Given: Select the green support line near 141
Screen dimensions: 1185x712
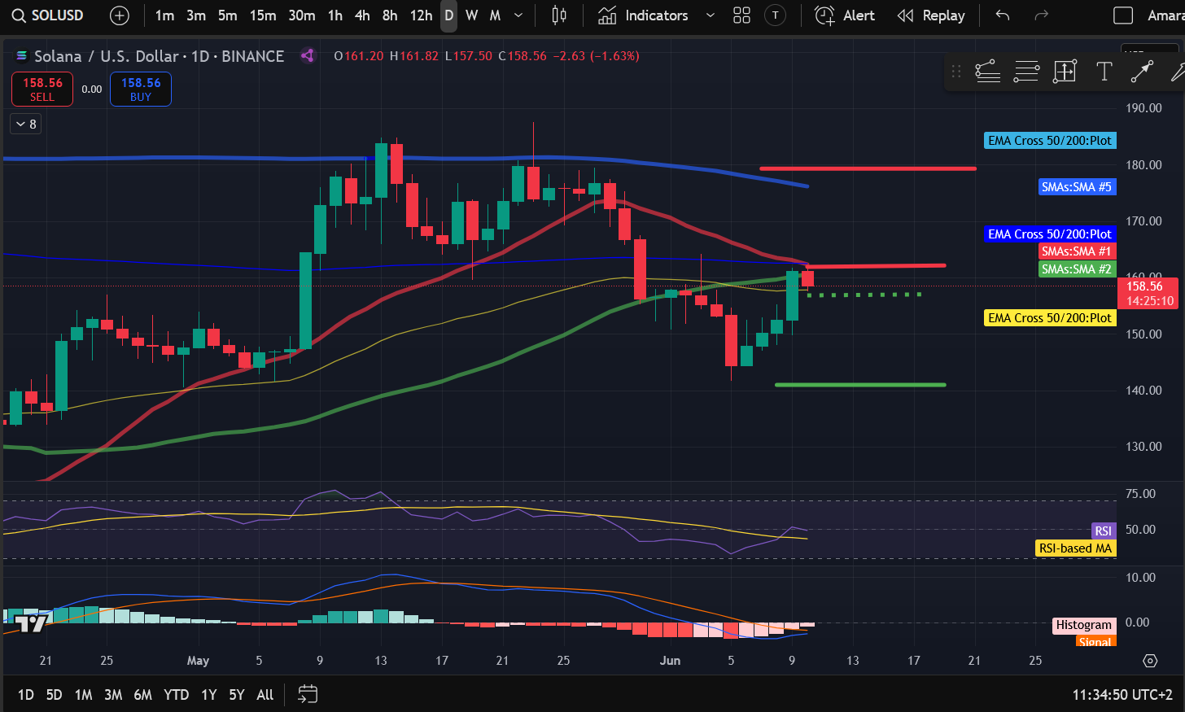Looking at the screenshot, I should (860, 385).
